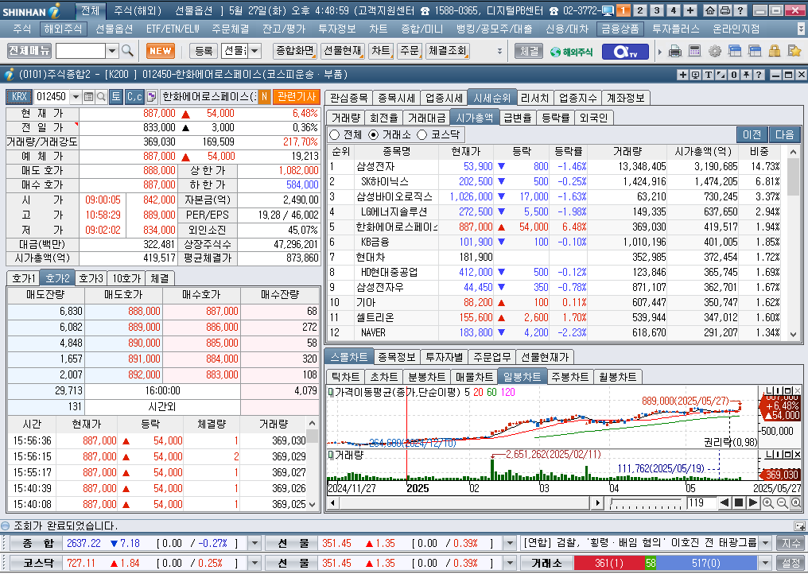Screen dimensions: 808x574
Task: Switch to the 분봉차트 tab
Action: (426, 377)
